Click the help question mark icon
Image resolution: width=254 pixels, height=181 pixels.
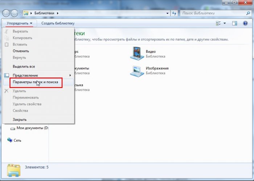click(245, 23)
